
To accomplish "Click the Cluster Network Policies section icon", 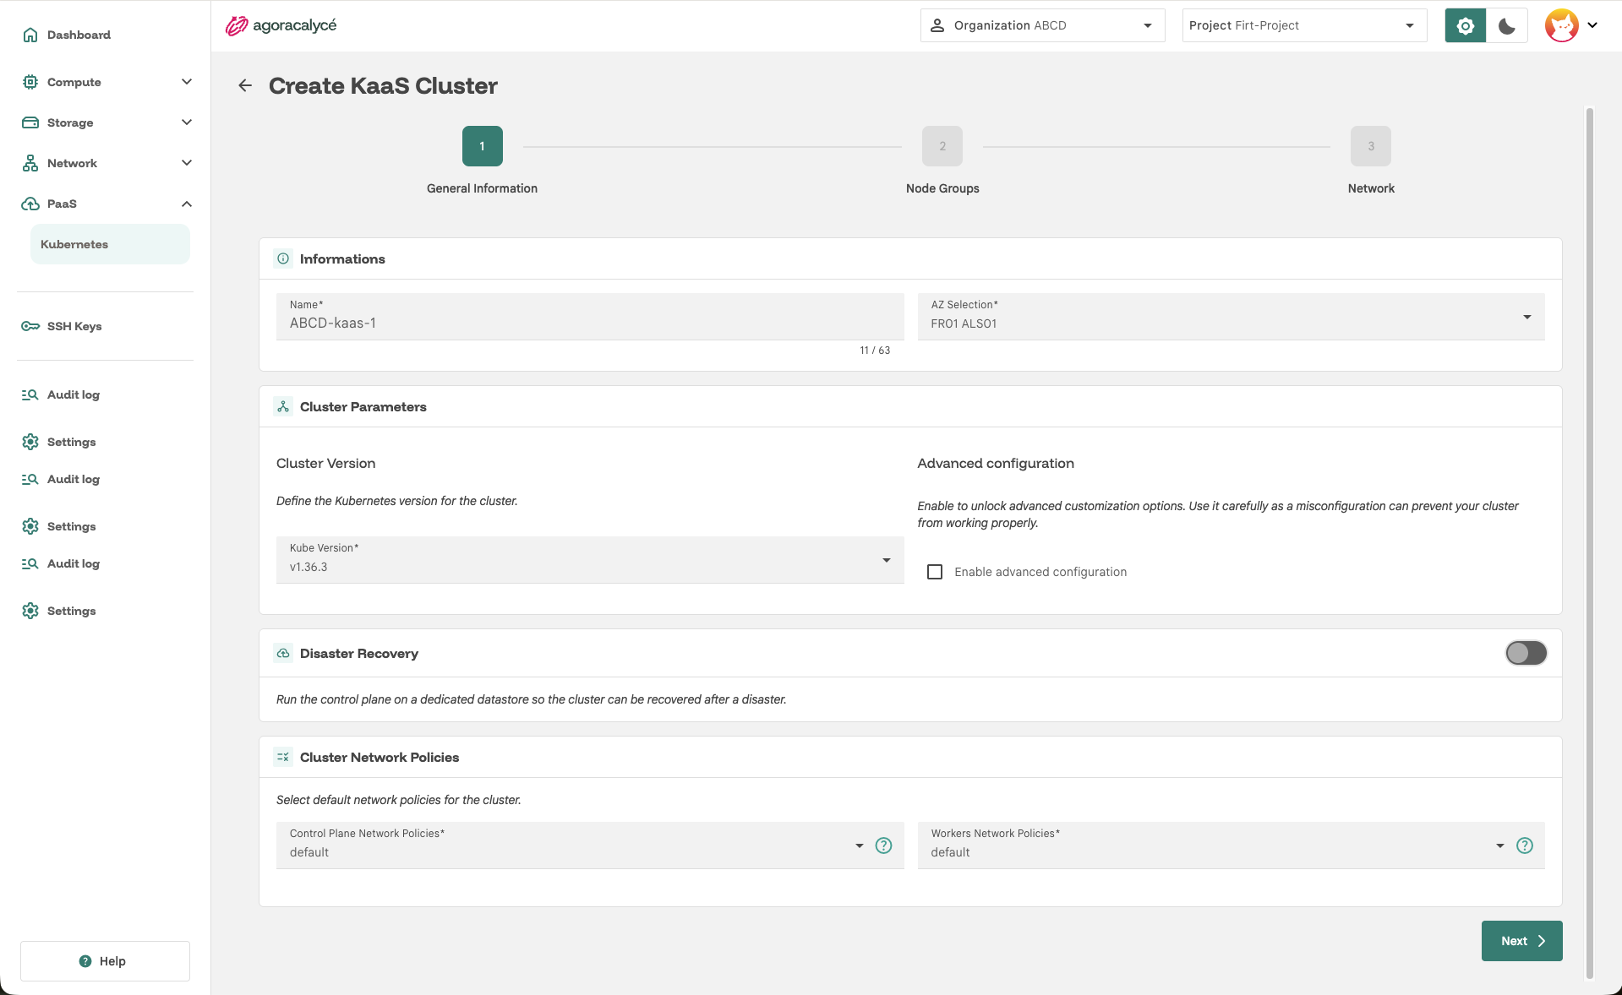I will coord(283,757).
